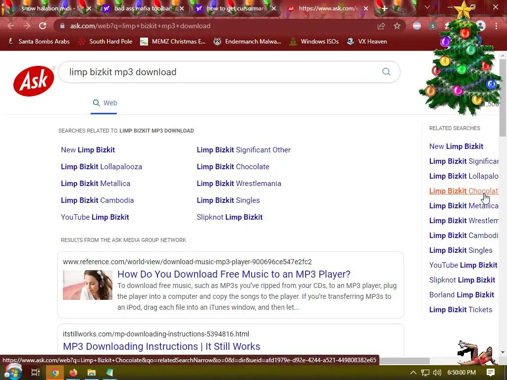This screenshot has height=380, width=507.
Task: Close the ask.com tab
Action: (x=366, y=8)
